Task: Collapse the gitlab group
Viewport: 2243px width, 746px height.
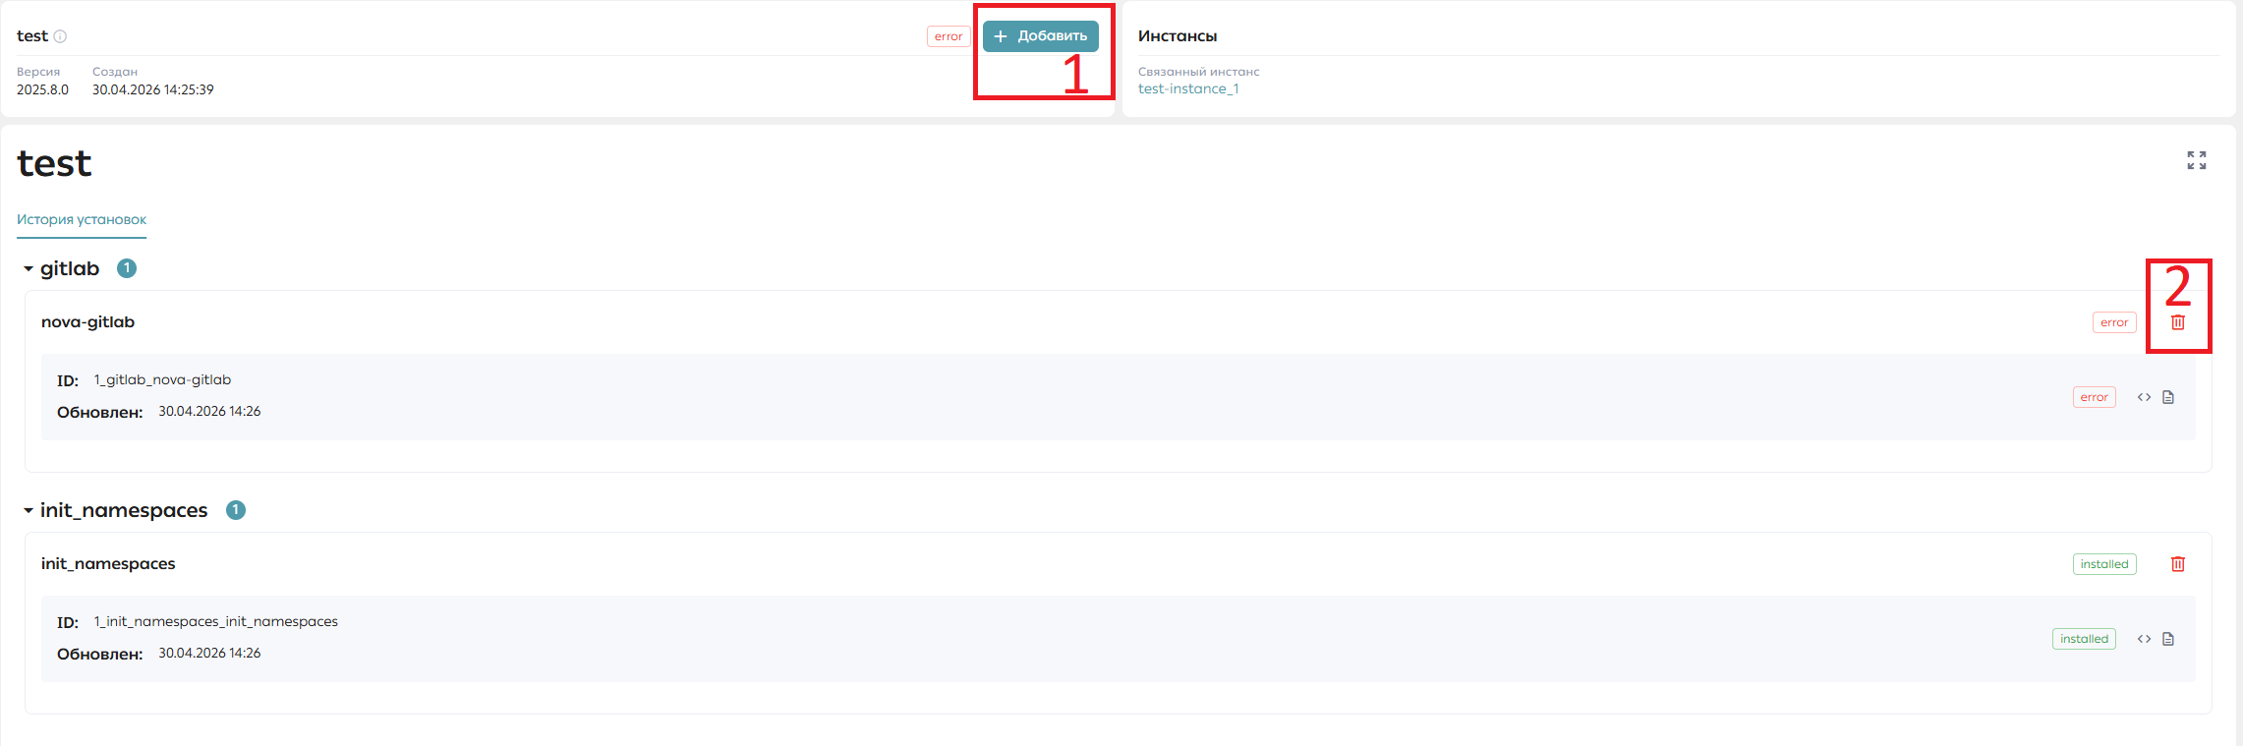Action: 29,268
